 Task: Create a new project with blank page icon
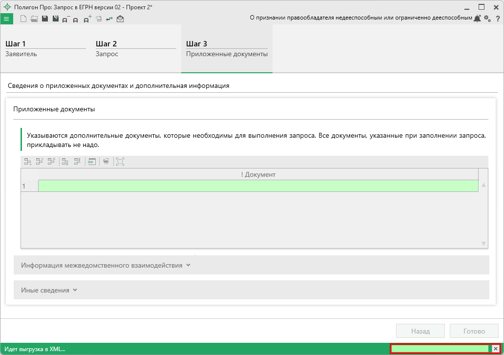pos(23,19)
